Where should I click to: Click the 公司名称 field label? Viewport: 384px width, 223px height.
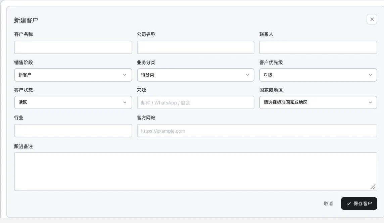(x=146, y=34)
